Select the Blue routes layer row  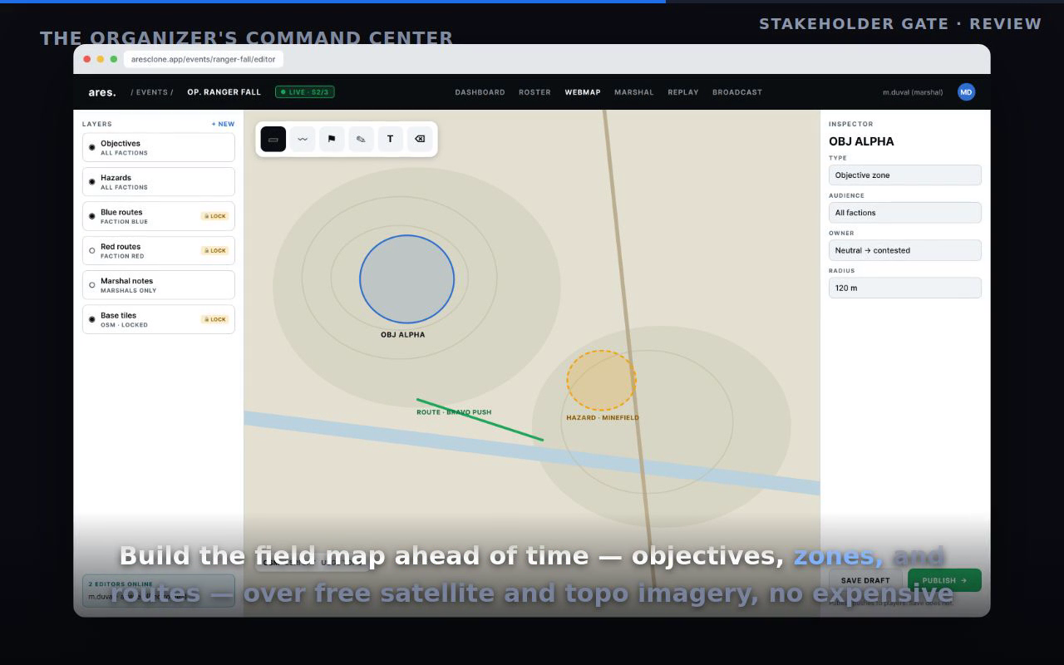point(159,216)
